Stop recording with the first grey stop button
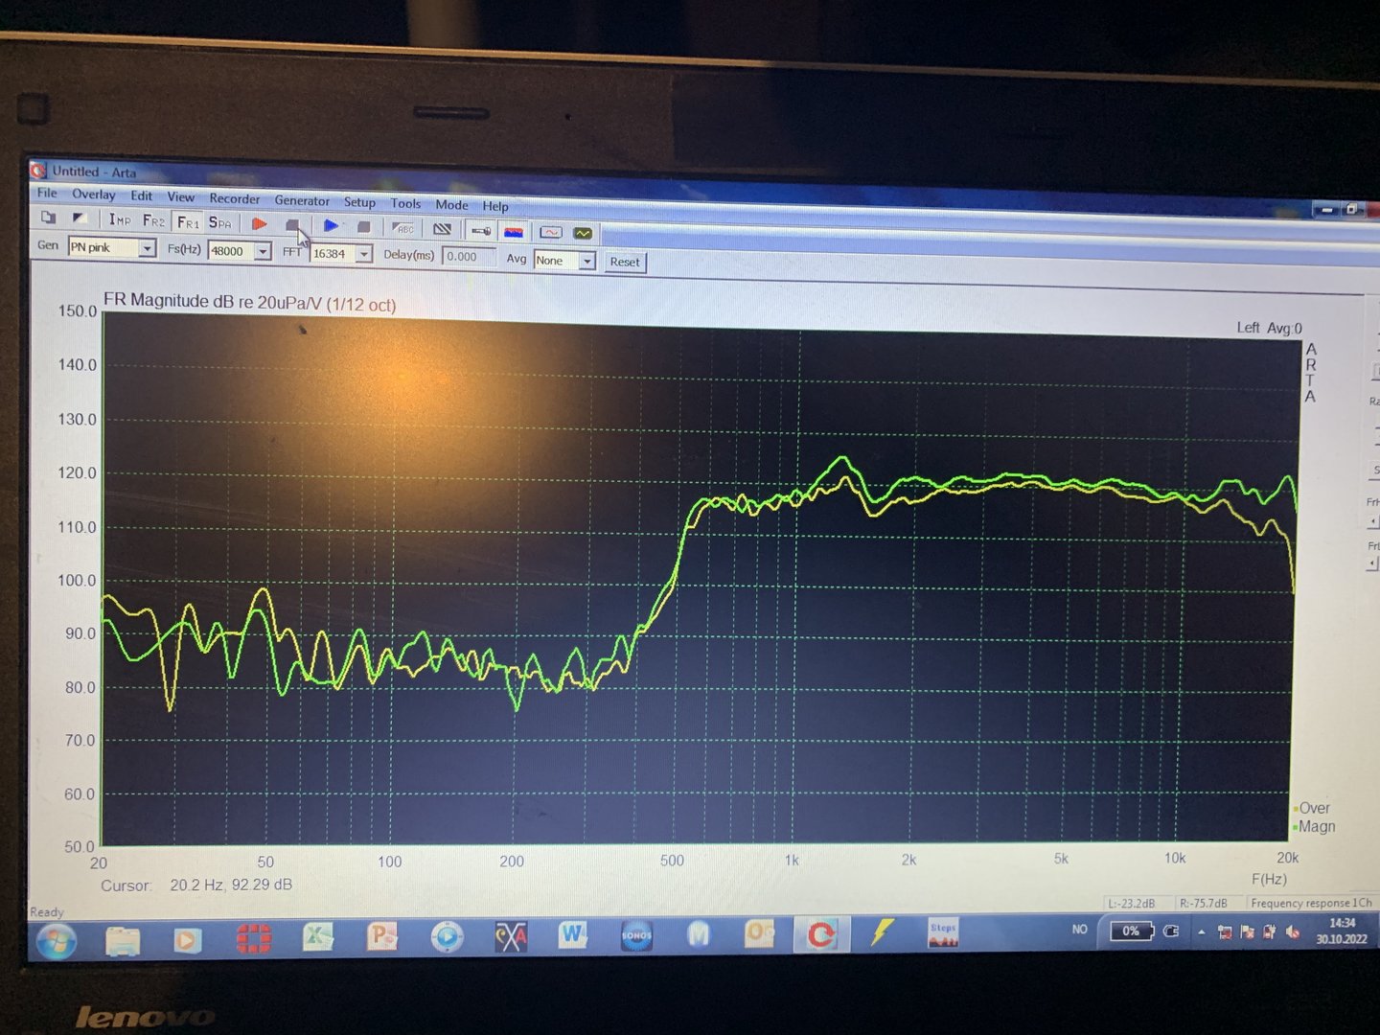 (292, 224)
